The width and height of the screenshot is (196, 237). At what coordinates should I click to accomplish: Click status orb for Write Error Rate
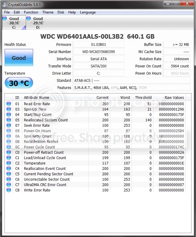point(9,190)
